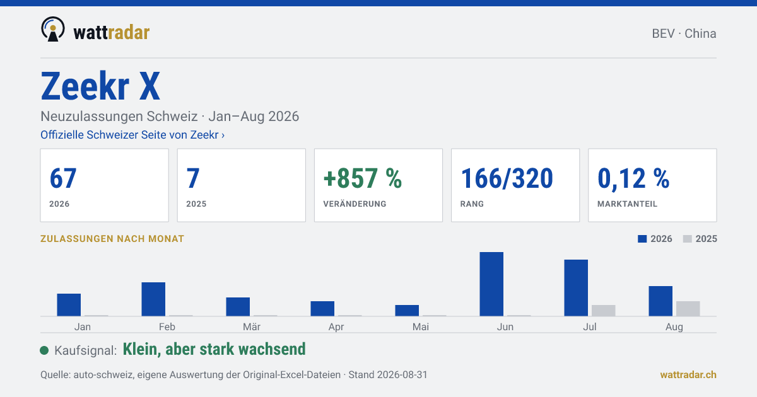The width and height of the screenshot is (757, 397).
Task: Click the blue March 2026 bar
Action: (238, 307)
